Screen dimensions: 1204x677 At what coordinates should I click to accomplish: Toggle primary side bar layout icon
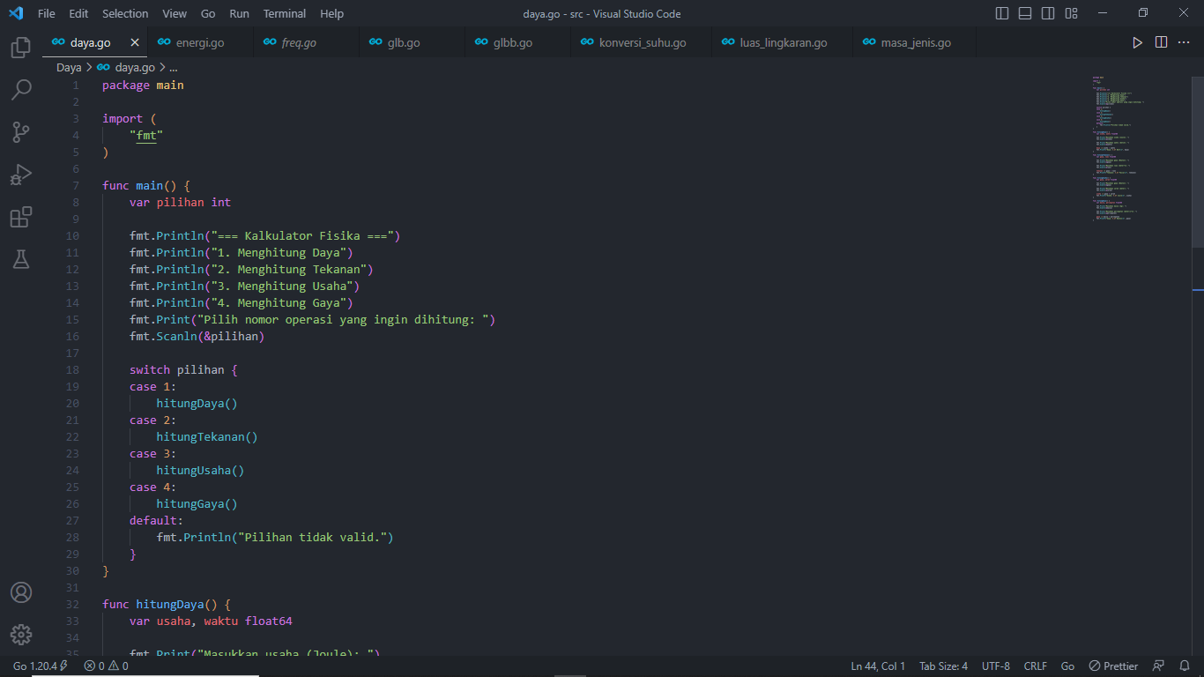click(1002, 13)
